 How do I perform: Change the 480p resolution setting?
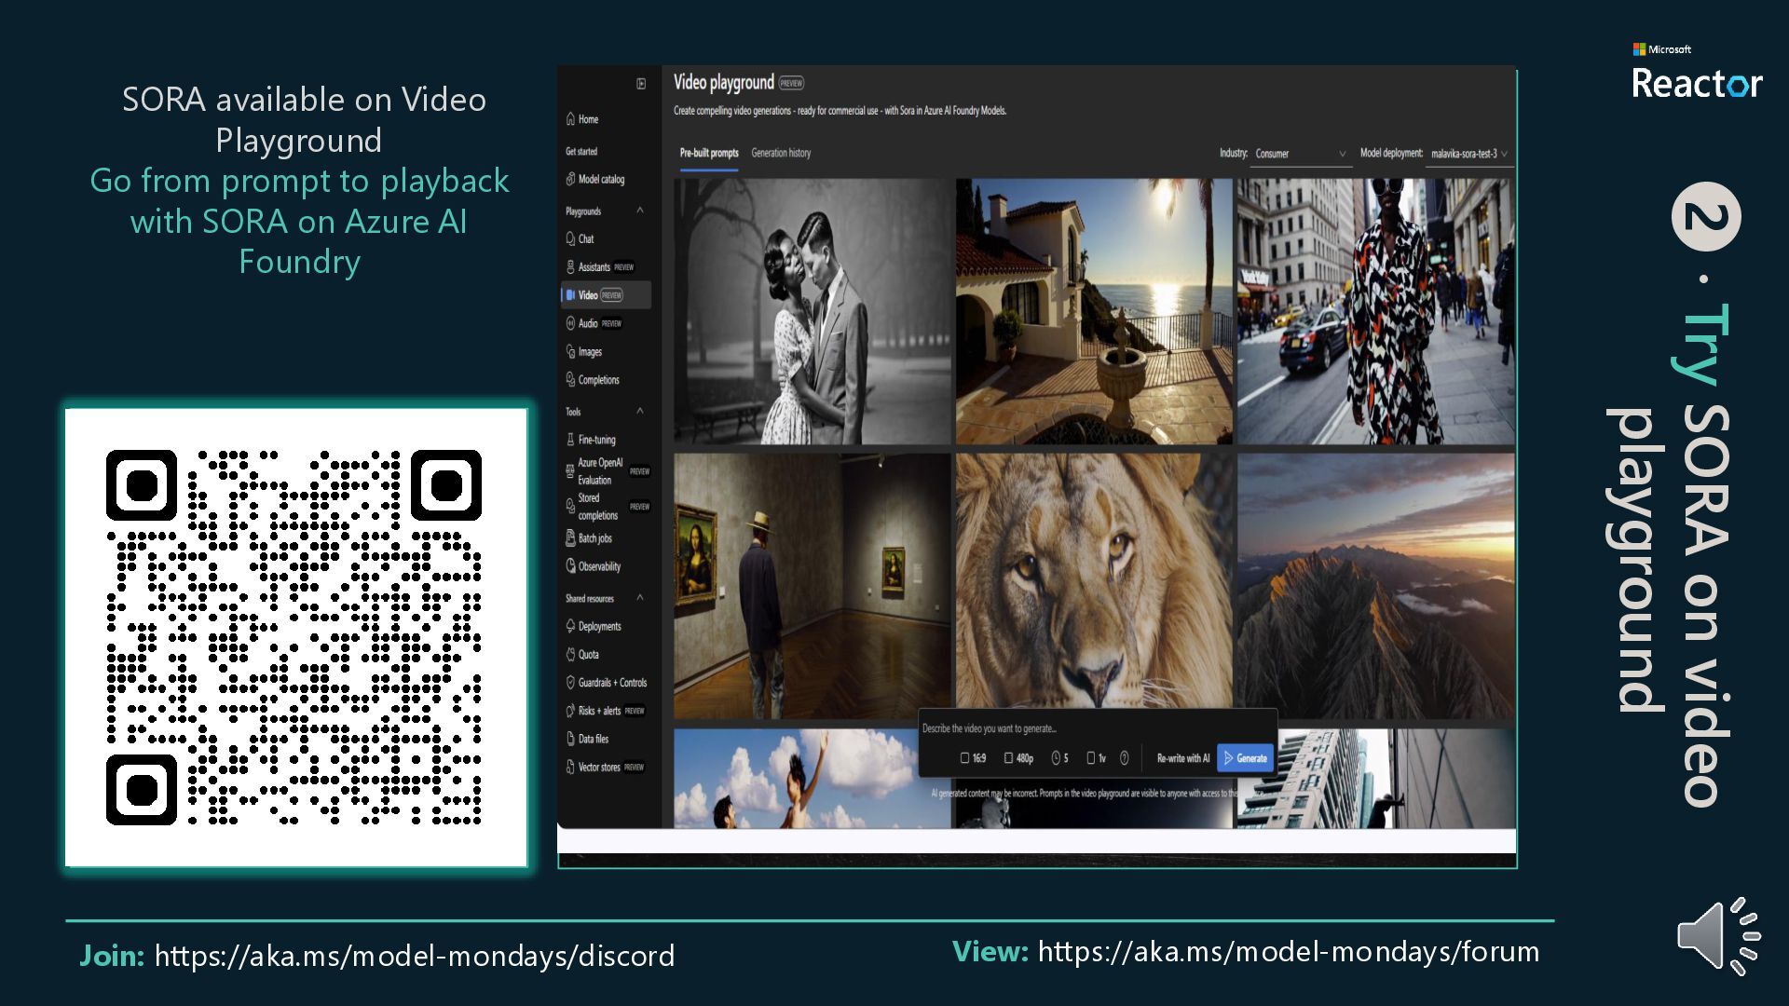(1018, 758)
